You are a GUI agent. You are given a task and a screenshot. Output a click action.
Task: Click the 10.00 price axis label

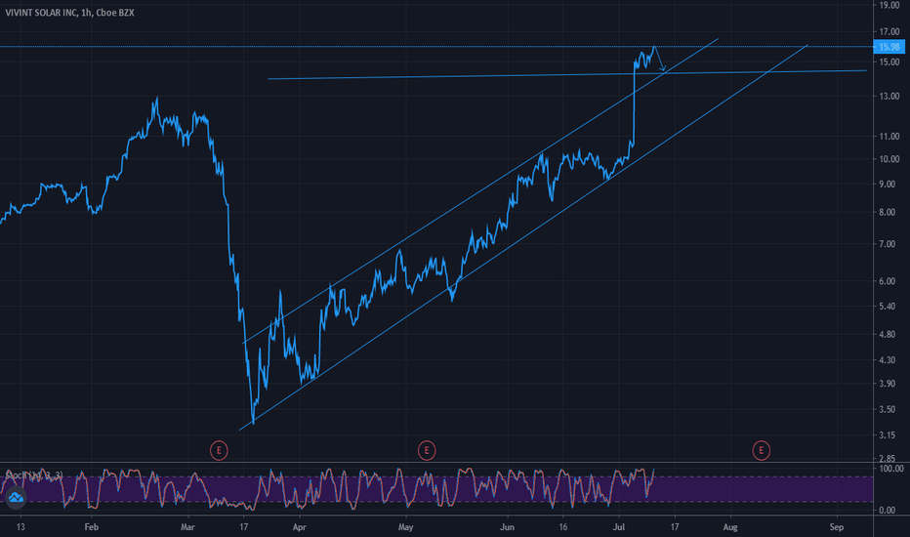889,159
